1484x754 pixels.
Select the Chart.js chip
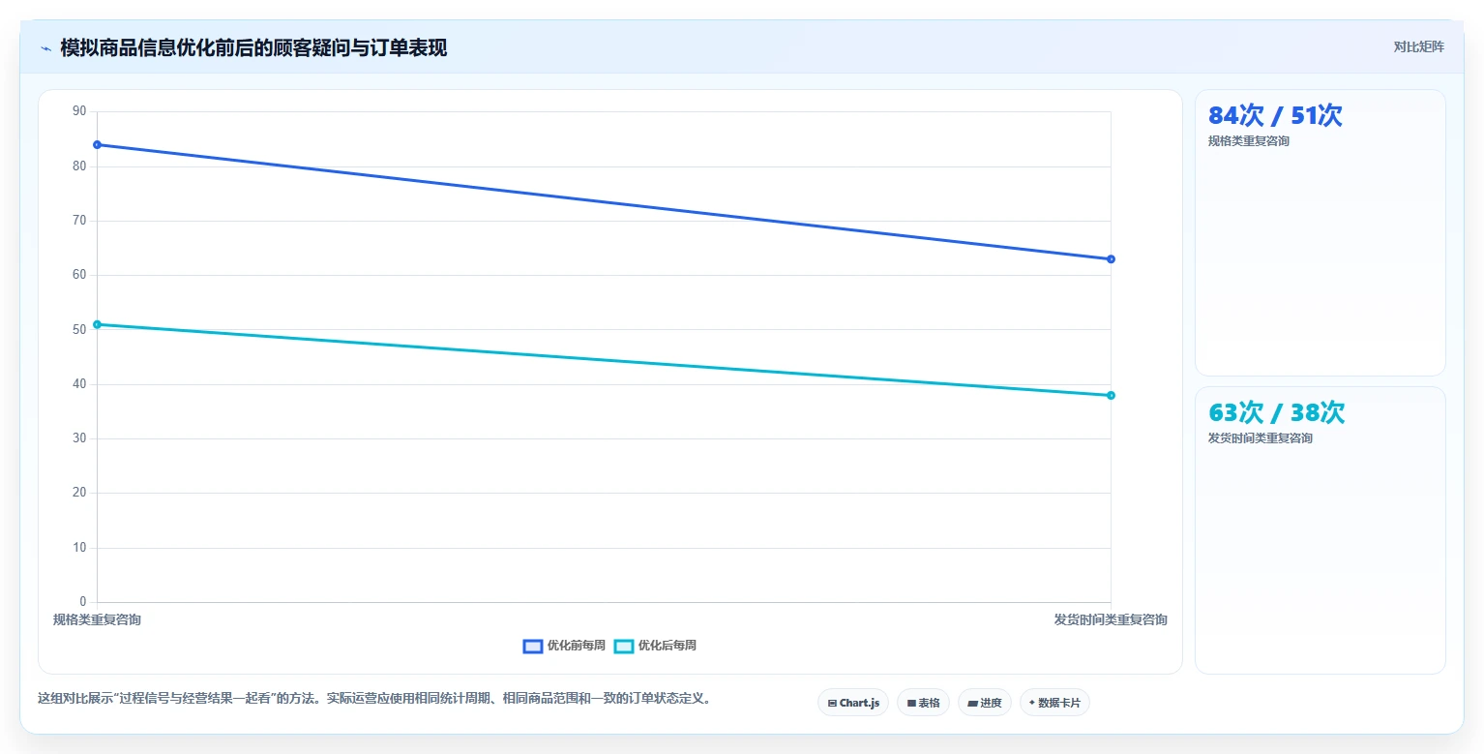853,703
